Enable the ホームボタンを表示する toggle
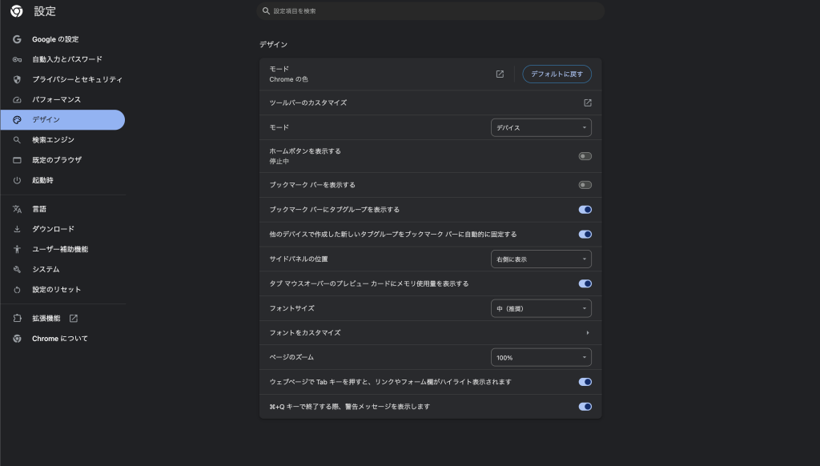The image size is (820, 466). pos(585,156)
